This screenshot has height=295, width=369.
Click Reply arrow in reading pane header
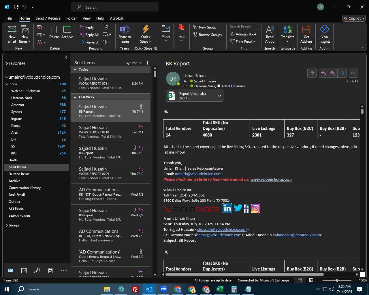(x=323, y=73)
